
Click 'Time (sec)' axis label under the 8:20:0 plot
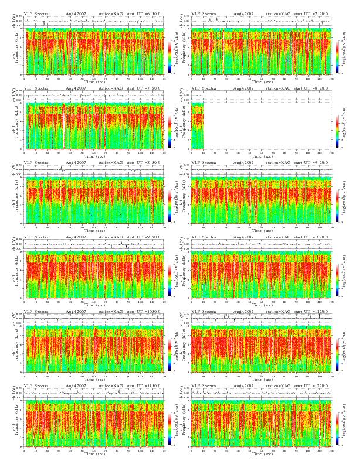point(262,156)
